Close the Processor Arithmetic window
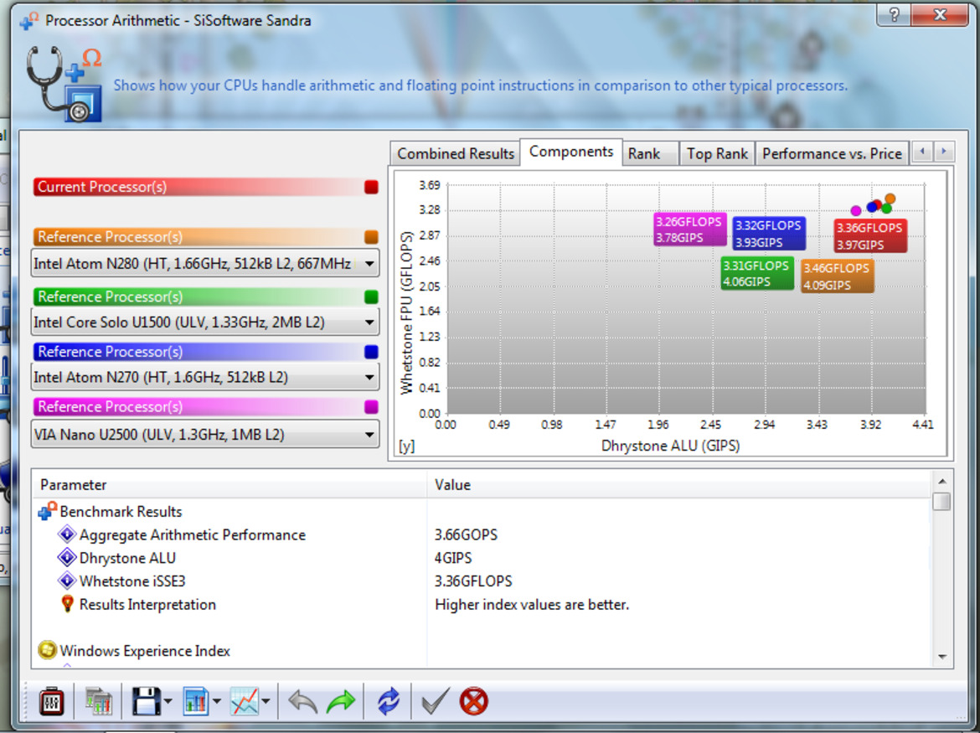 939,14
